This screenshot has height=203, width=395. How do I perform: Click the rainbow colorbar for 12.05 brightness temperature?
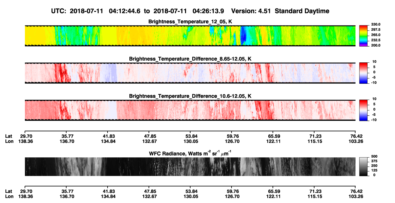coord(363,36)
